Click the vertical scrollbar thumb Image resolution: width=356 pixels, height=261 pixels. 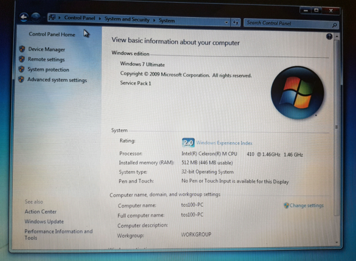pos(337,128)
